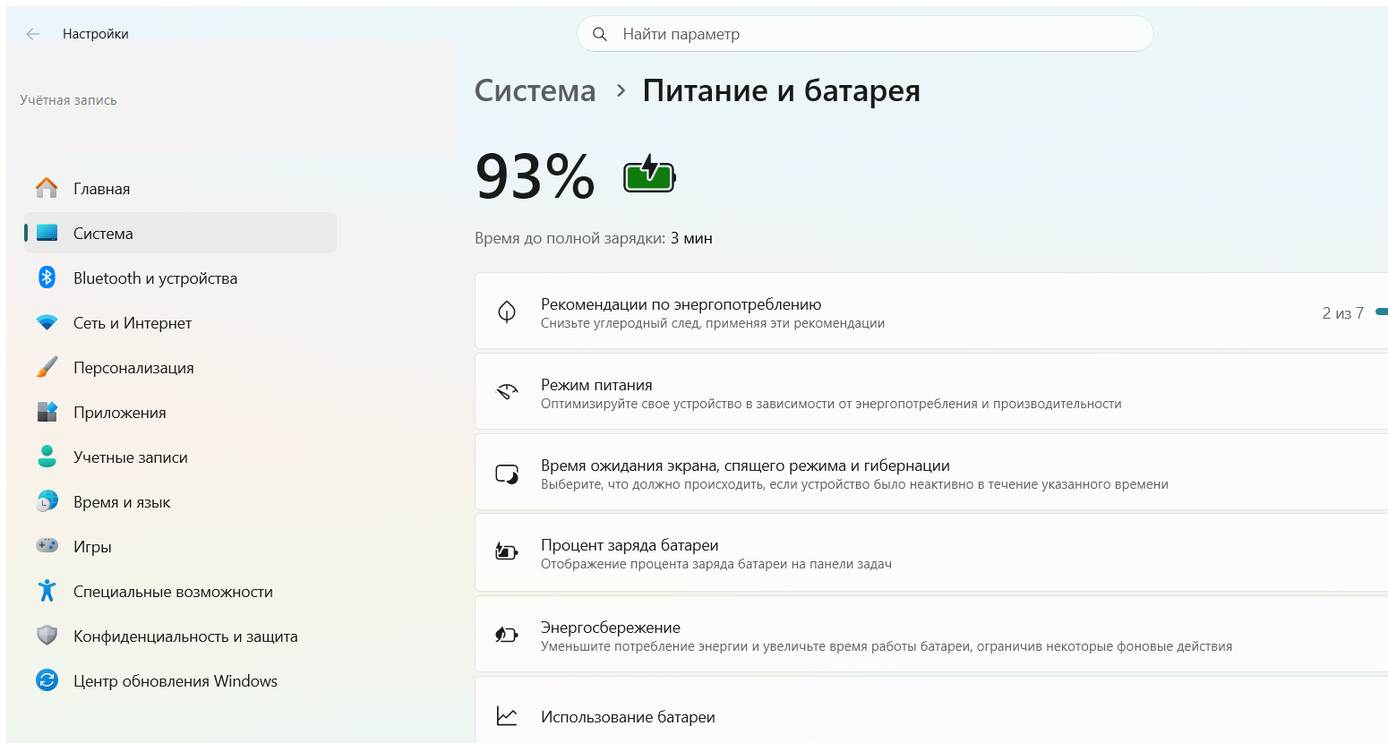This screenshot has width=1388, height=743.
Task: Open Время и язык settings
Action: (180, 501)
